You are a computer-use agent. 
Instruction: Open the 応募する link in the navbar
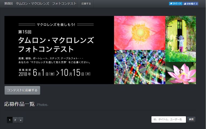(86, 4)
